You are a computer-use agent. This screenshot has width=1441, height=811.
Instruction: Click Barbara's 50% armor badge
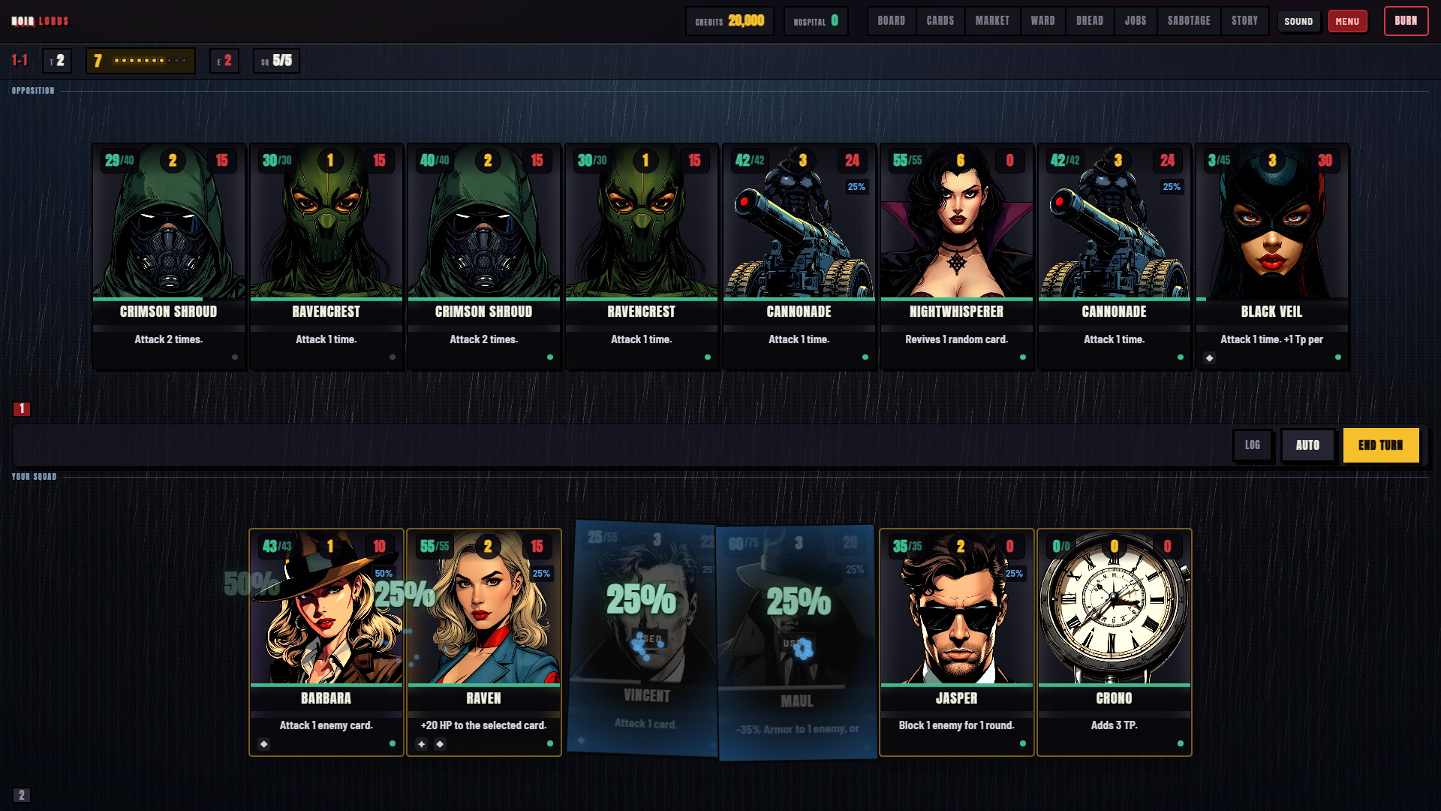(x=384, y=574)
